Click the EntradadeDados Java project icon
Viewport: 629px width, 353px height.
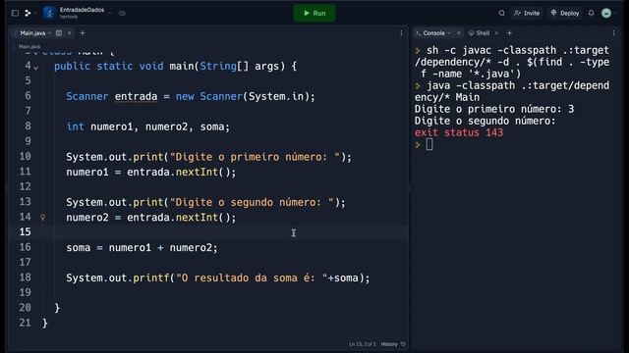[x=50, y=13]
